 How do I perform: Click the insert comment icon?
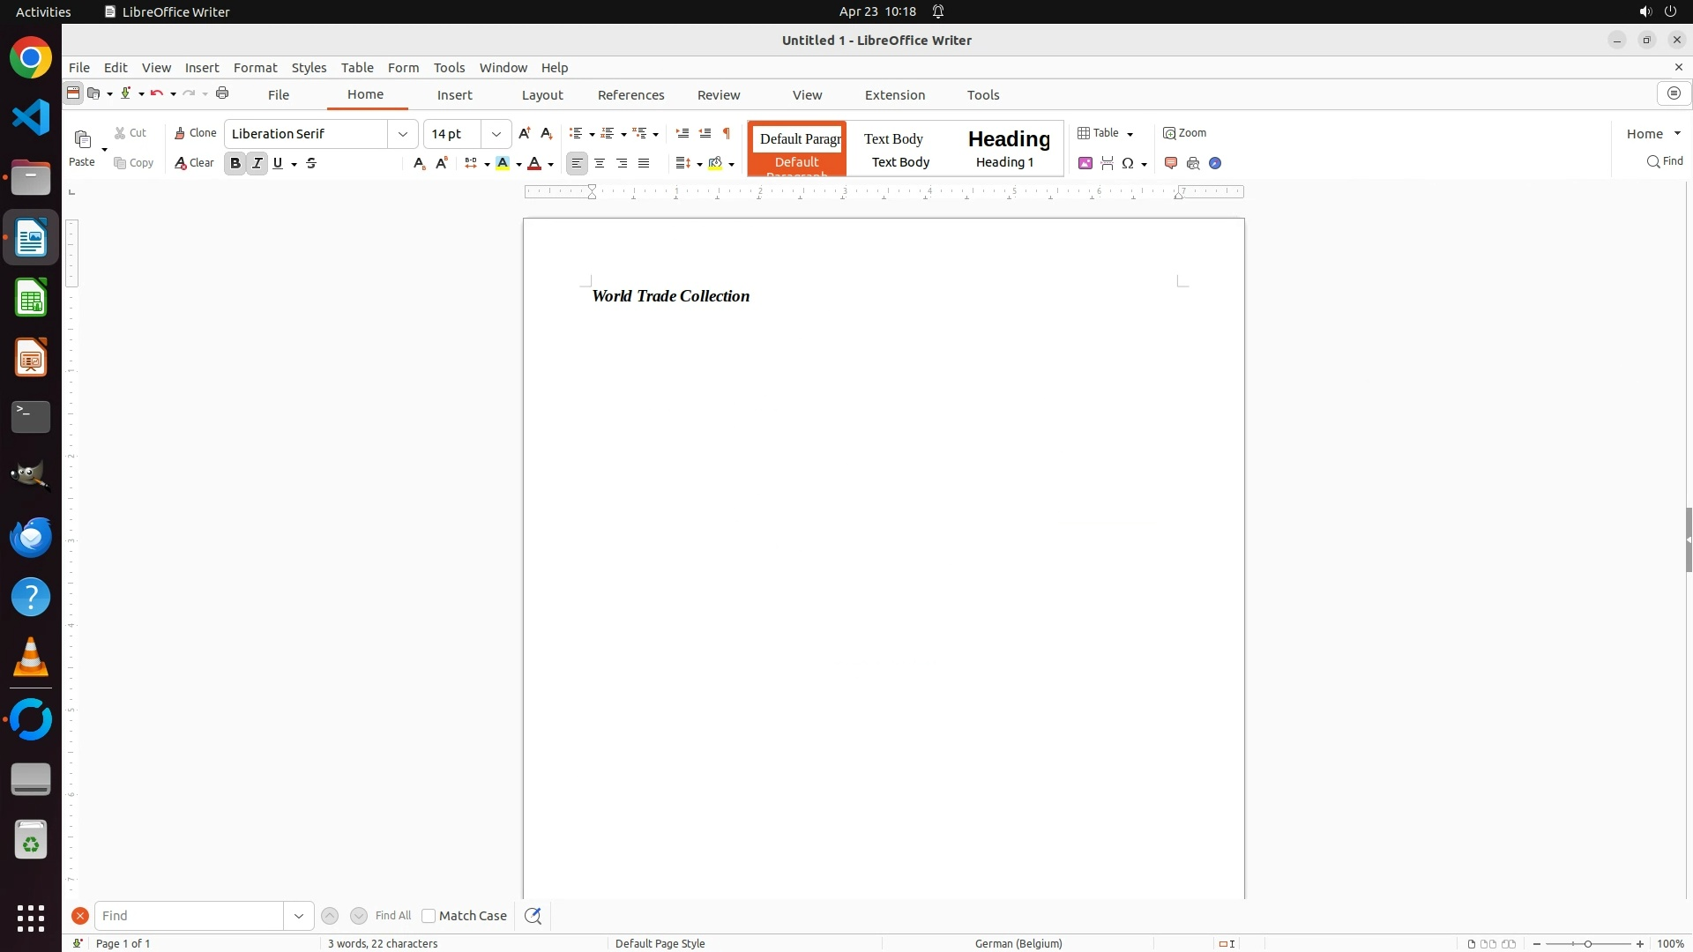1171,163
